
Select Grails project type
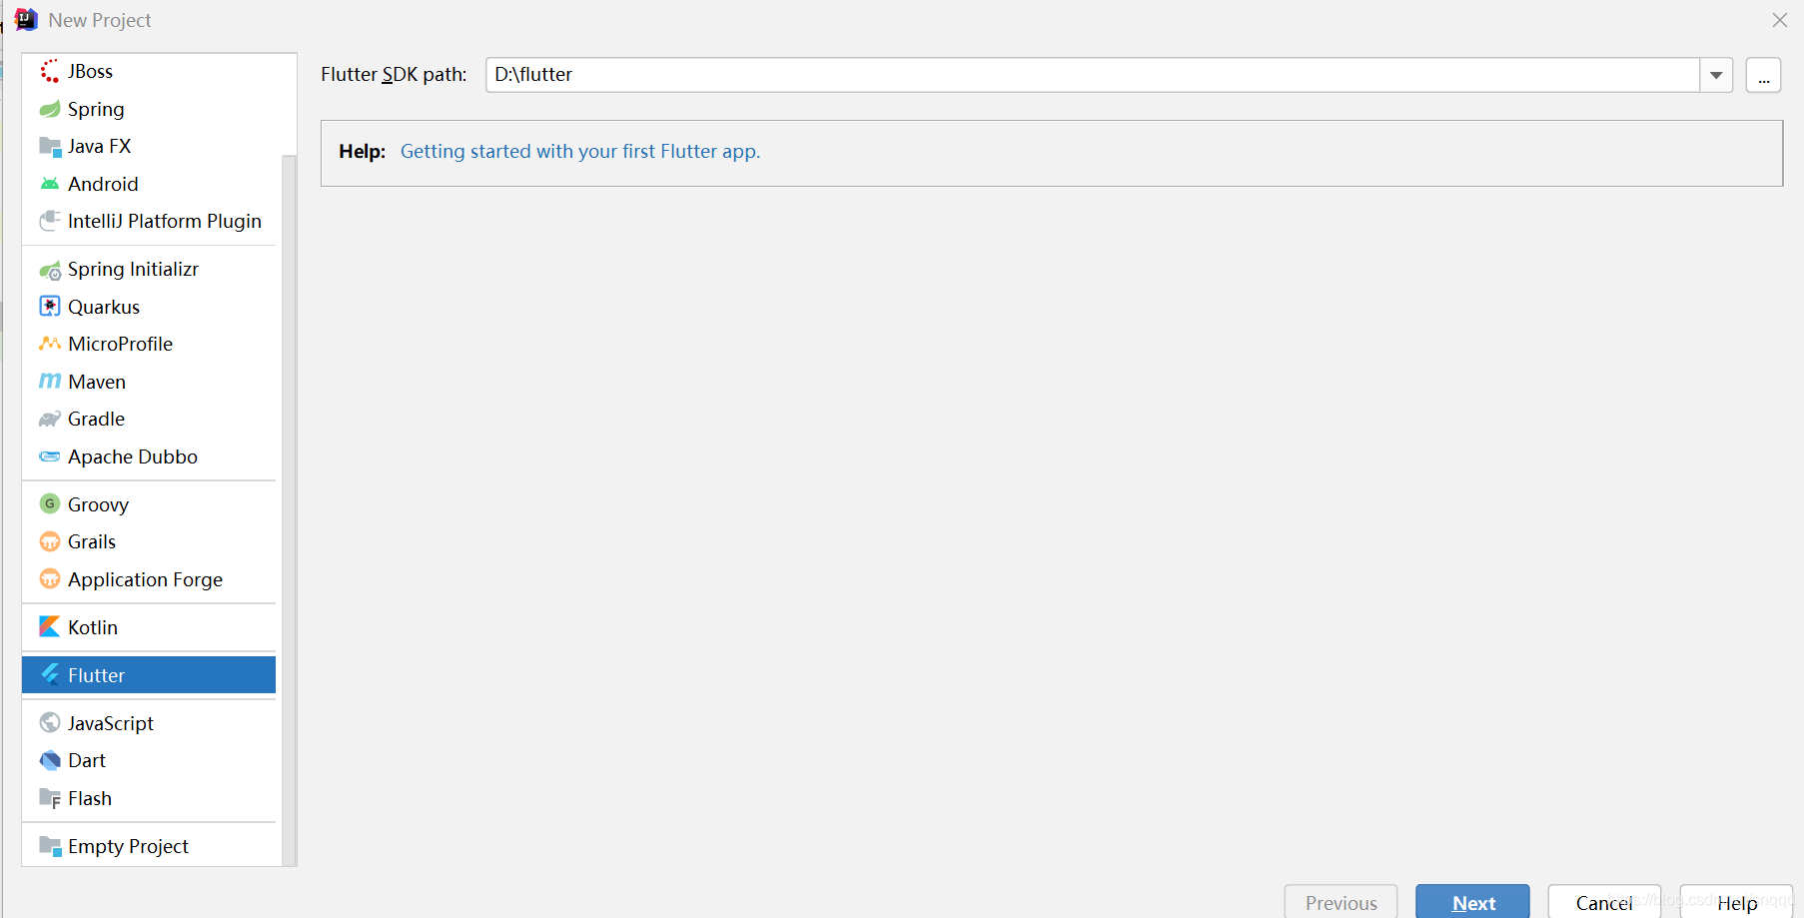149,541
